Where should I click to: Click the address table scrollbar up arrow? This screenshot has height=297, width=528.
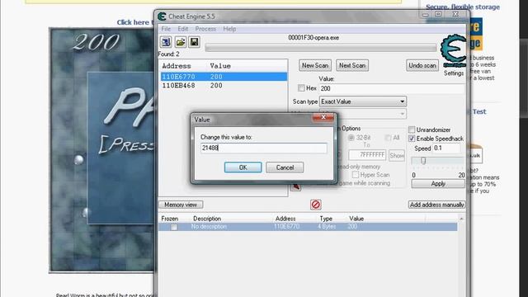(461, 219)
